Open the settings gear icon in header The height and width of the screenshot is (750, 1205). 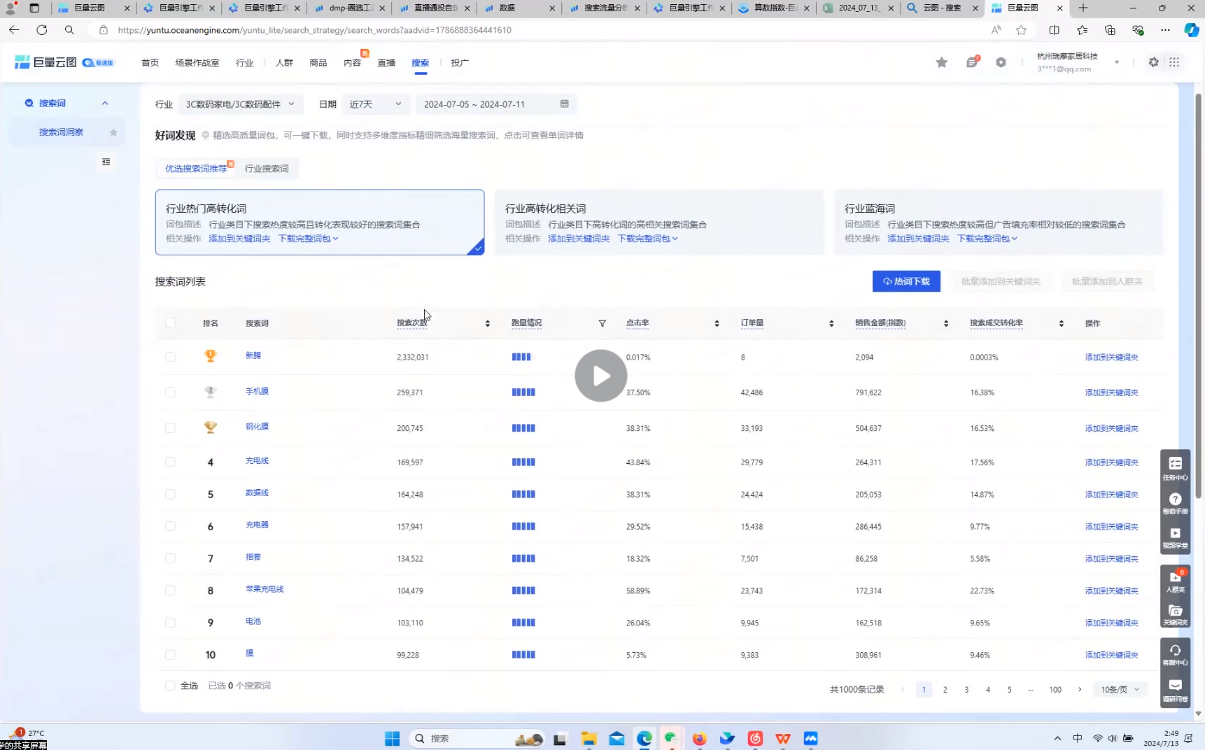coord(1153,62)
